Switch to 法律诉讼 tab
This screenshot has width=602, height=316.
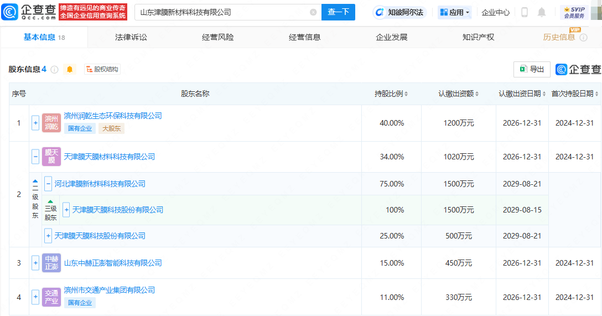131,37
